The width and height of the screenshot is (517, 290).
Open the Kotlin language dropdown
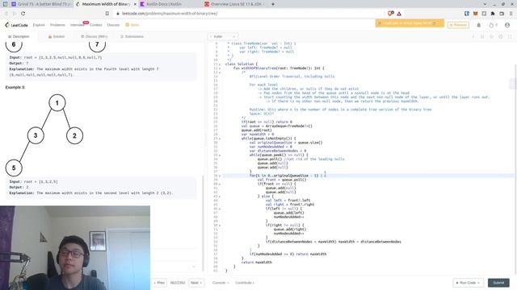[223, 36]
